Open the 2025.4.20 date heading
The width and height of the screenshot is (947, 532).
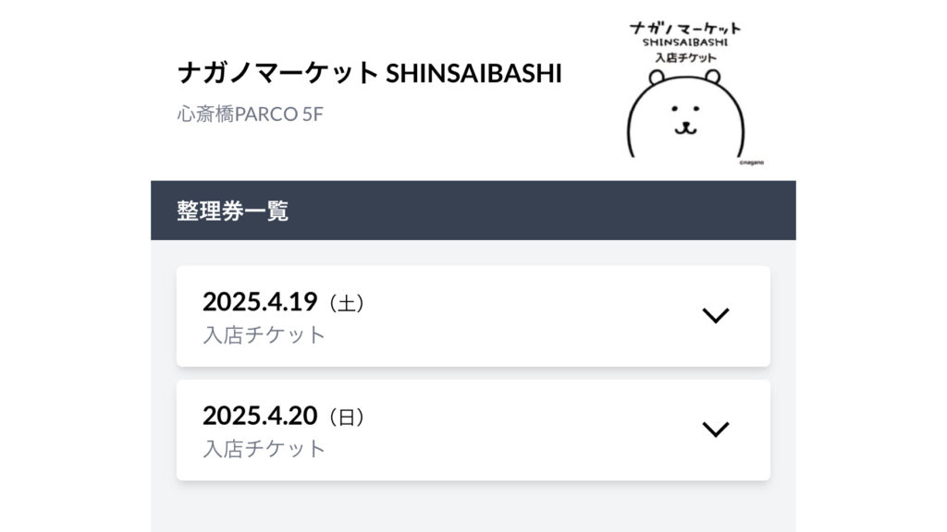[x=260, y=416]
